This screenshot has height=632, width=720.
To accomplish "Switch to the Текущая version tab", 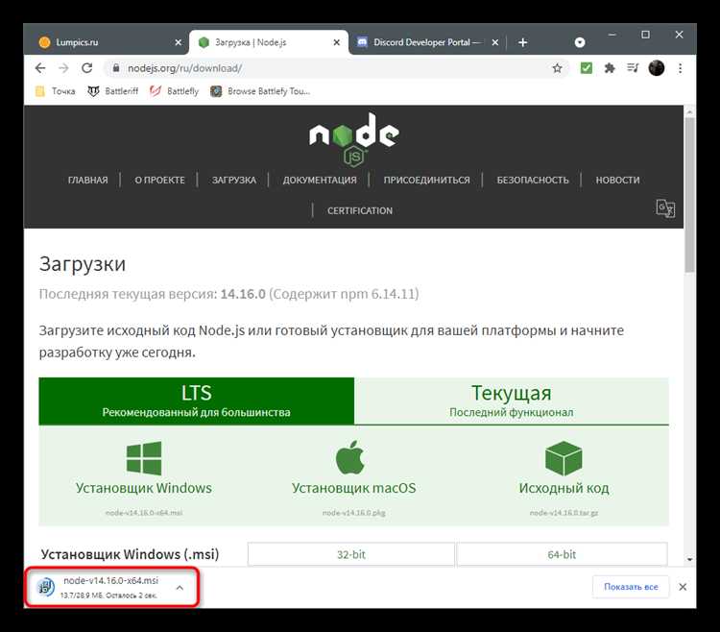I will coord(511,401).
